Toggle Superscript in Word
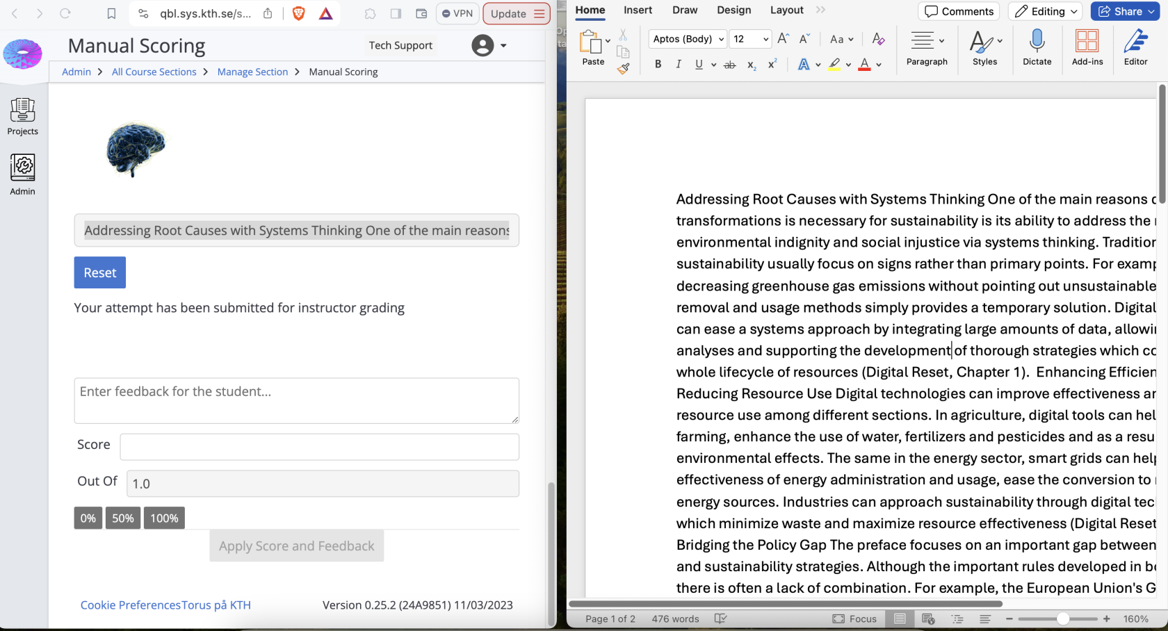The image size is (1168, 631). [x=772, y=64]
